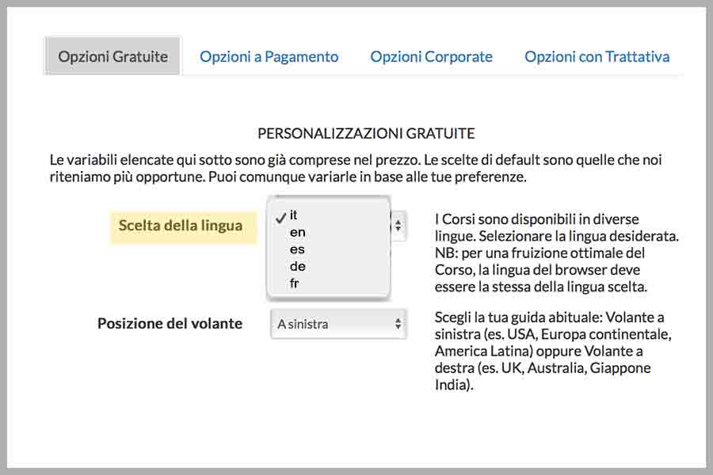
Task: Switch to the Opzioni a Pagamento tab
Action: [269, 56]
